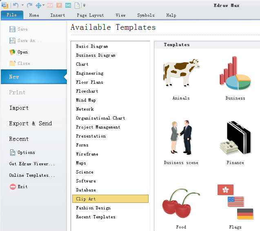Open the Business chart template thumbnail
Viewport: 260px width, 231px height.
(x=235, y=73)
